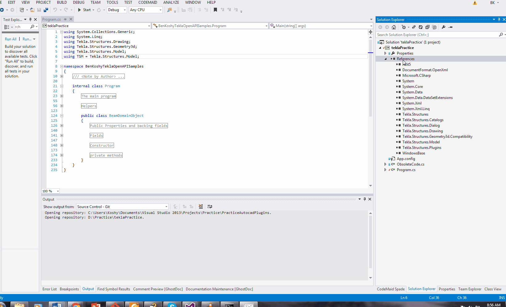Image resolution: width=506 pixels, height=307 pixels.
Task: Collapse the References node
Action: [x=386, y=59]
